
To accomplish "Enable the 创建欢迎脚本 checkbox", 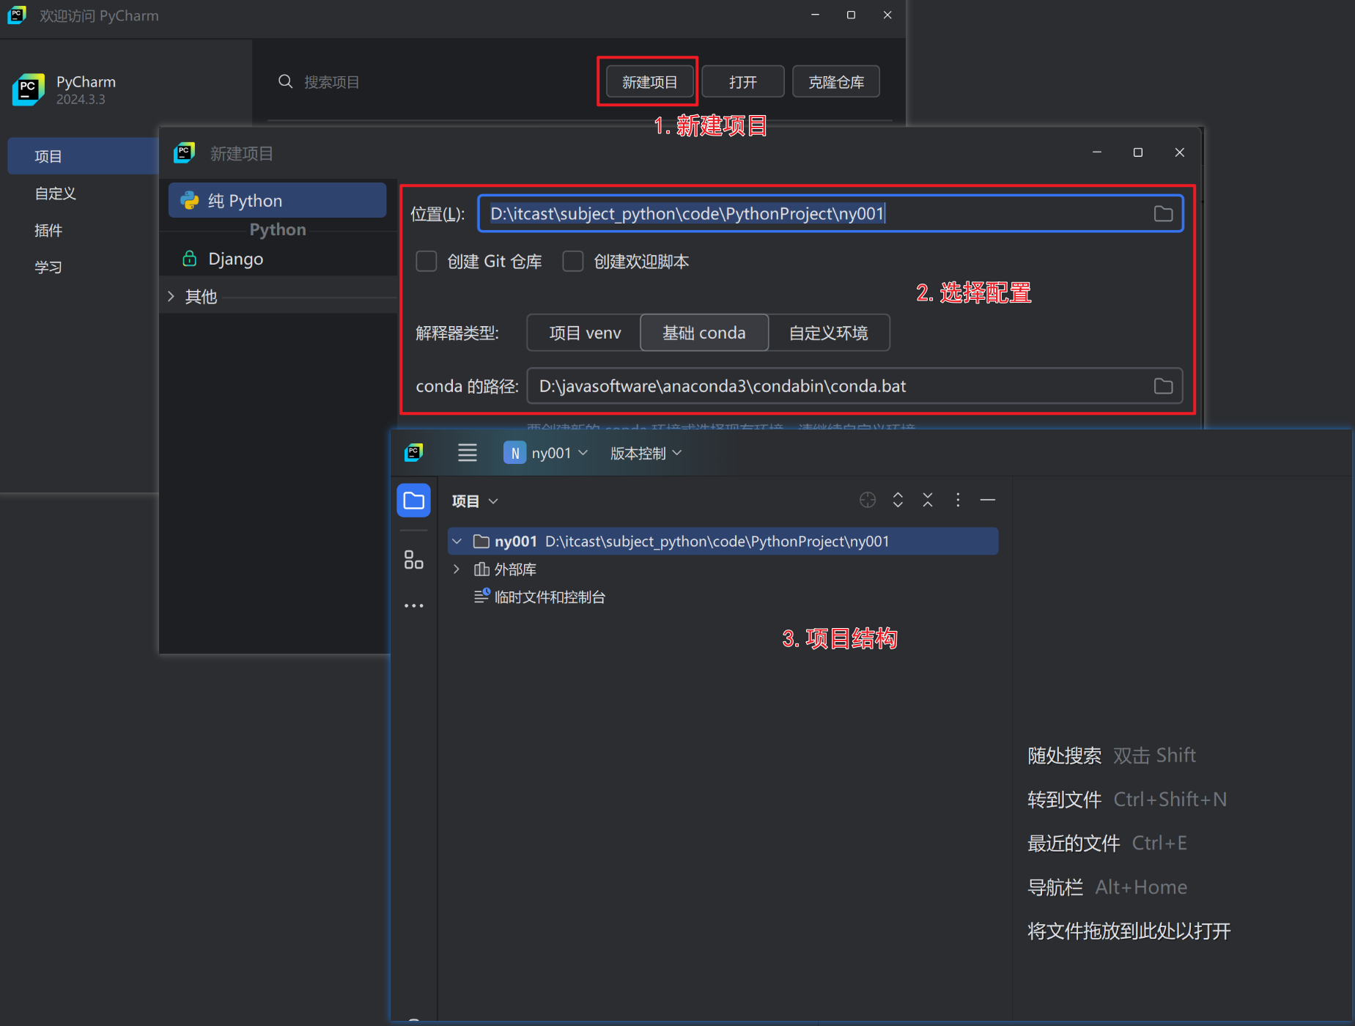I will pyautogui.click(x=573, y=261).
